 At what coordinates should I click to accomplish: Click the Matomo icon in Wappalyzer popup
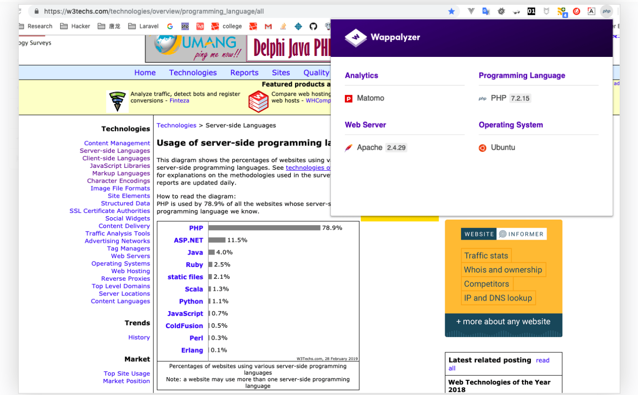coord(349,99)
